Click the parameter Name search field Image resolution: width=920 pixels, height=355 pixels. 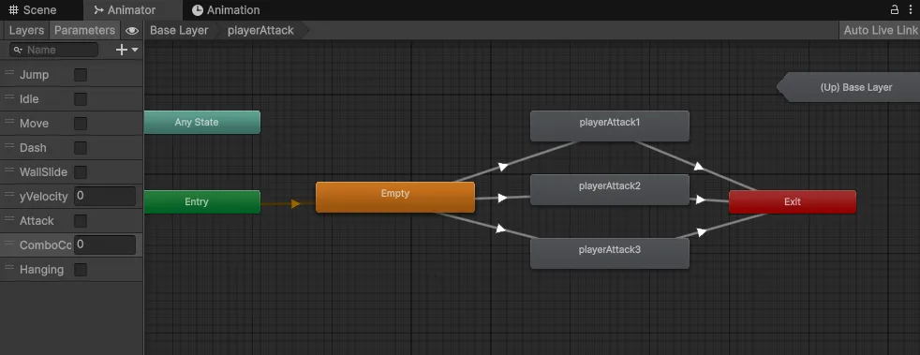(54, 50)
